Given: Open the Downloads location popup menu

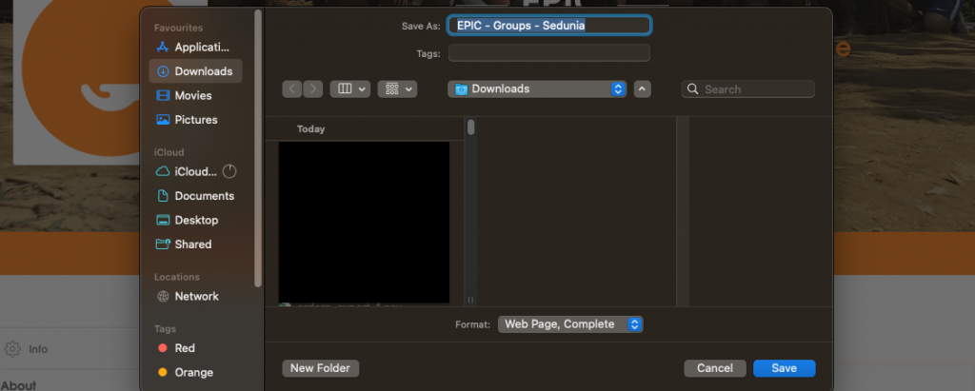Looking at the screenshot, I should (x=537, y=89).
